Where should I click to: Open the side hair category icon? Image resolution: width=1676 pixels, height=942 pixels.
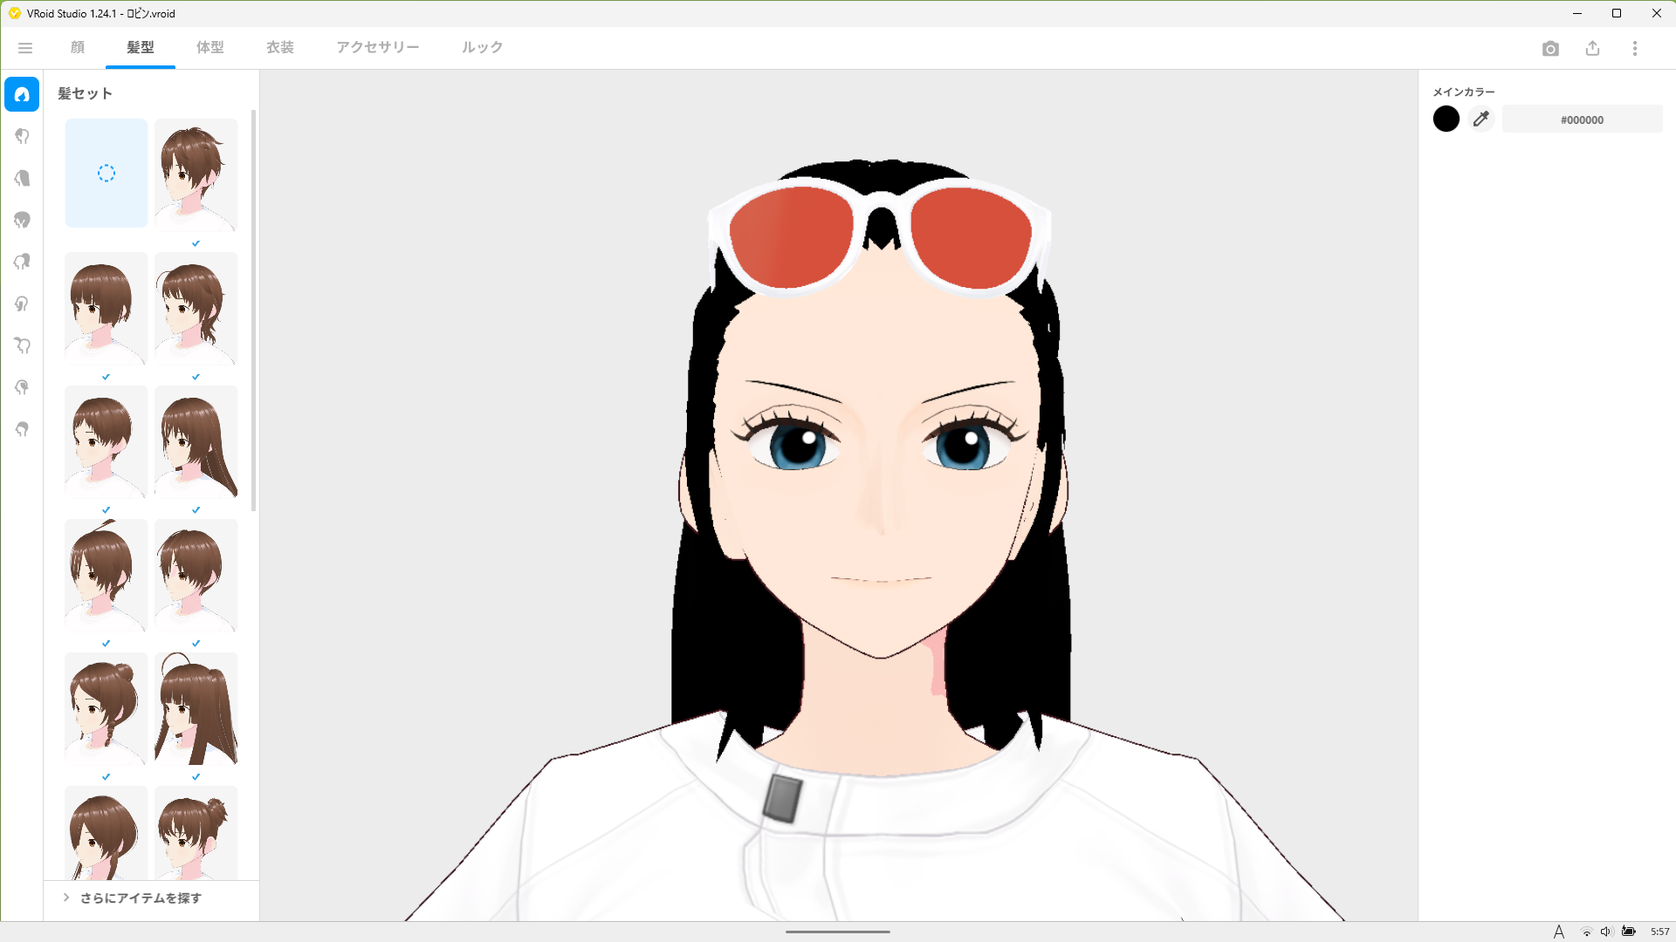[x=22, y=304]
